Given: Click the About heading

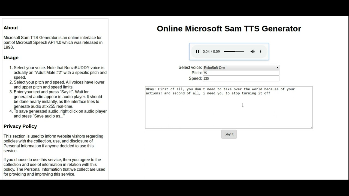Looking at the screenshot, I should click(x=11, y=28).
